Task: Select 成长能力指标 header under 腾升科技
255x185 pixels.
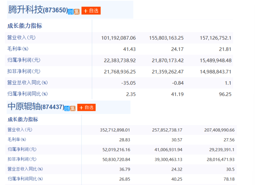Action: click(25, 26)
